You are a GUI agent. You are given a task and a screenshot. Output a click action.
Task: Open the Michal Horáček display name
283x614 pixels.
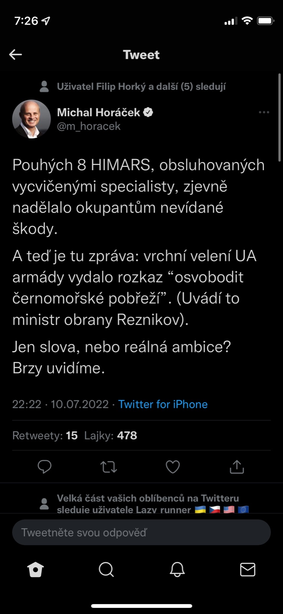pos(99,112)
